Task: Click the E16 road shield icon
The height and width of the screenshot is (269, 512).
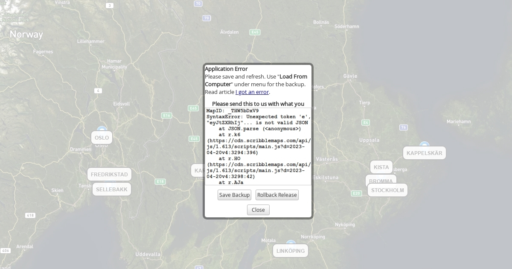Action: pos(166,115)
